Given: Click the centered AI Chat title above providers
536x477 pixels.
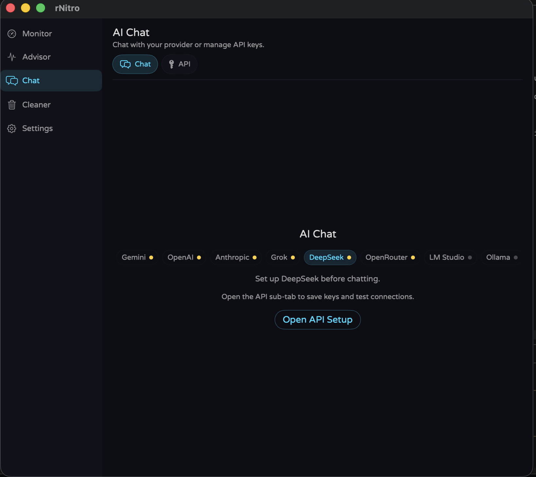Looking at the screenshot, I should tap(318, 234).
